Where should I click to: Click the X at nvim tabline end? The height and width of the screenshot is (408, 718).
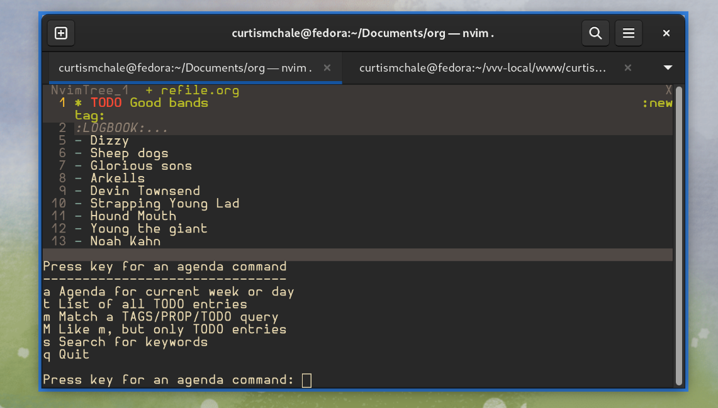[x=668, y=91]
